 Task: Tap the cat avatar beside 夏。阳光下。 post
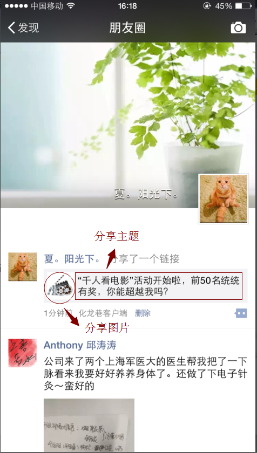coord(23,266)
